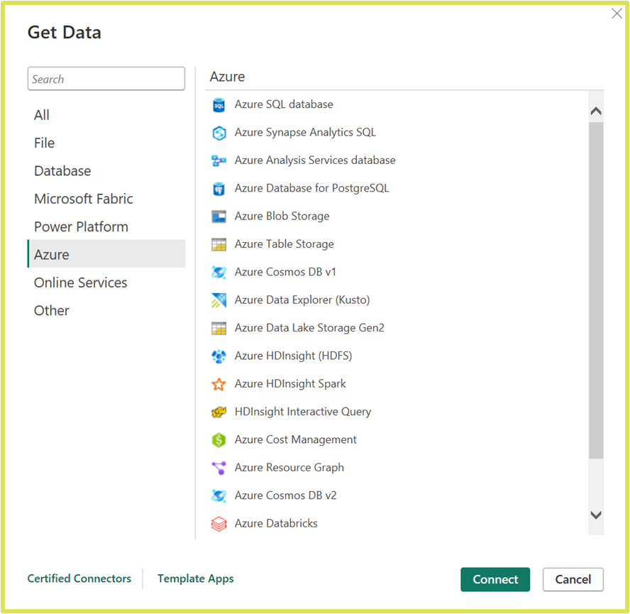
Task: Click the HDInsight Interactive Query elephant icon
Action: point(219,412)
